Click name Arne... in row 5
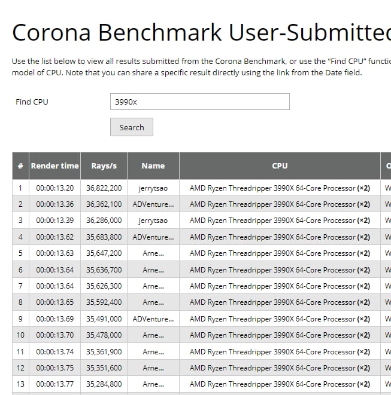 (153, 253)
